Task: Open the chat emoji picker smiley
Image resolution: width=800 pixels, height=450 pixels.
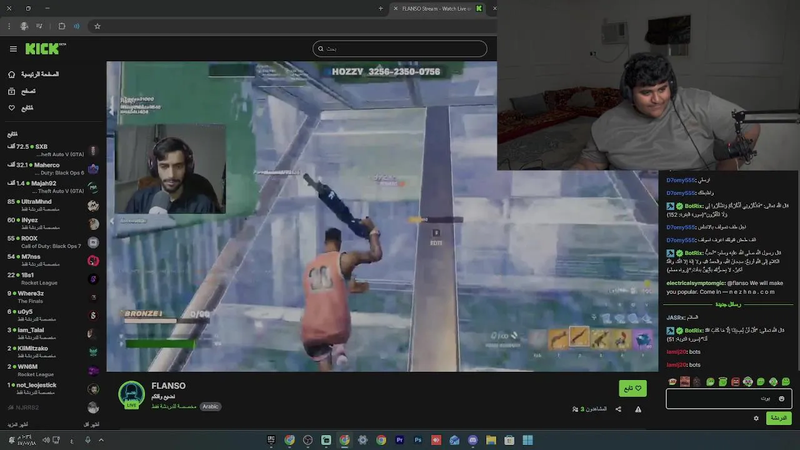Action: pyautogui.click(x=781, y=399)
